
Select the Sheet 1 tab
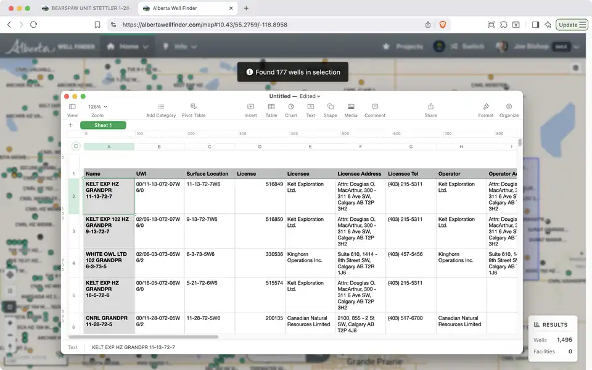(103, 125)
